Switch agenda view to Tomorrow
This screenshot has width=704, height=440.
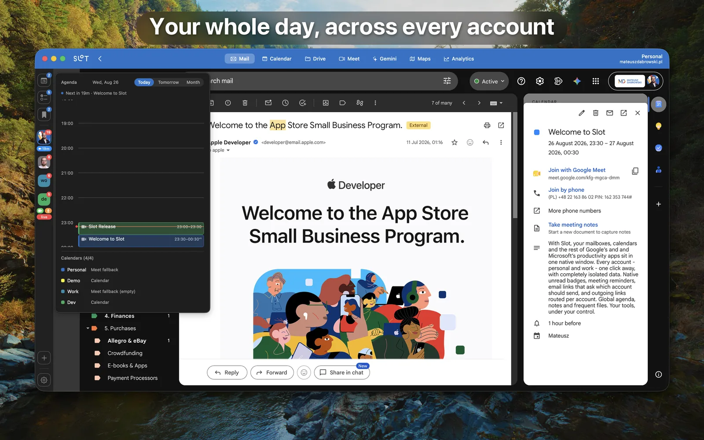tap(169, 82)
